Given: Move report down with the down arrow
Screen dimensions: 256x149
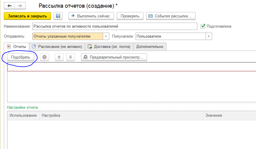Looking at the screenshot, I should click(x=70, y=57).
